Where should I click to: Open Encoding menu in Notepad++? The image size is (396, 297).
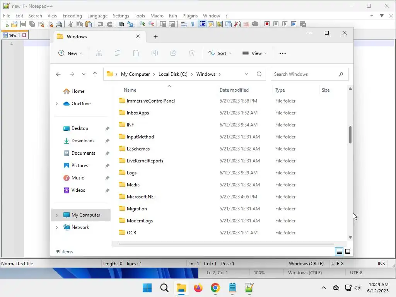[72, 15]
